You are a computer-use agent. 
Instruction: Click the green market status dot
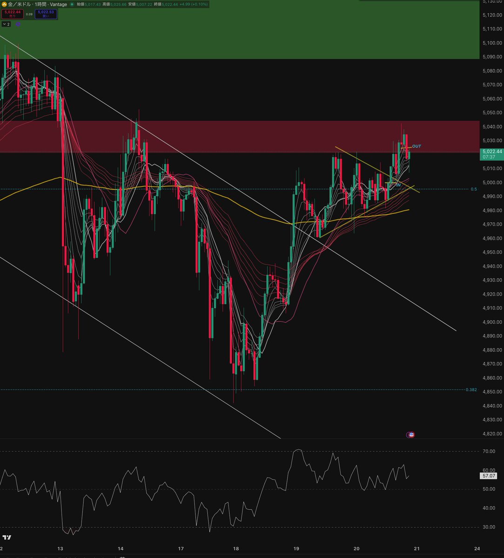coord(72,4)
